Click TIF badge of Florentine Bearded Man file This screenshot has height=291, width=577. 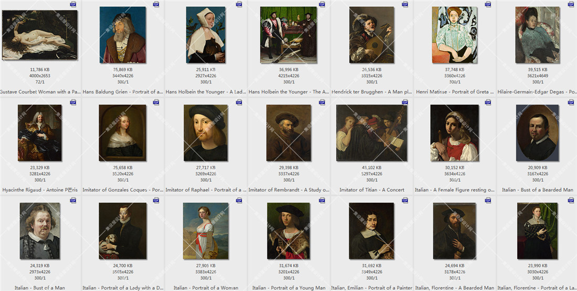tap(488, 200)
